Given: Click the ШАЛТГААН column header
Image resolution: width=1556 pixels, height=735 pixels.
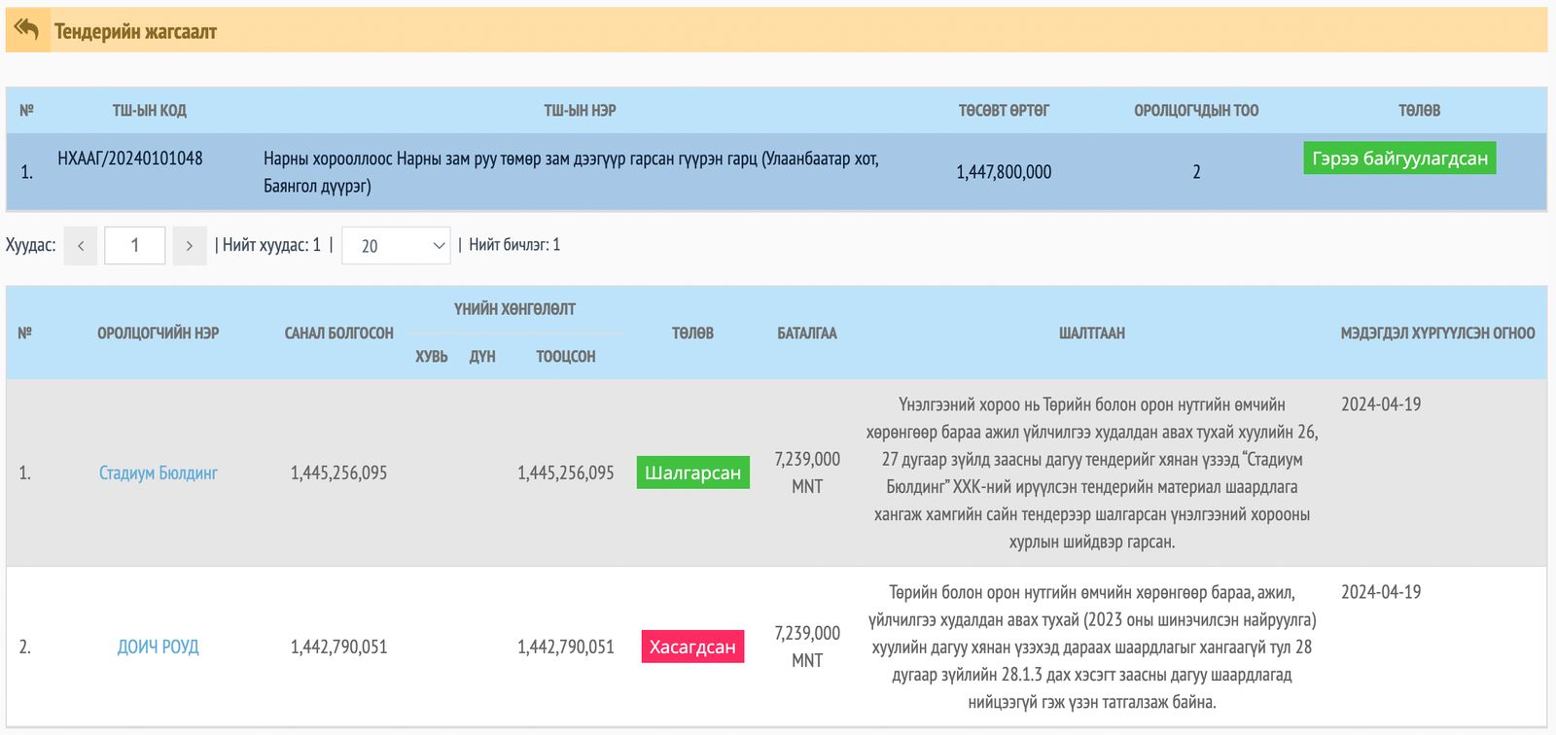Looking at the screenshot, I should pos(1091,333).
